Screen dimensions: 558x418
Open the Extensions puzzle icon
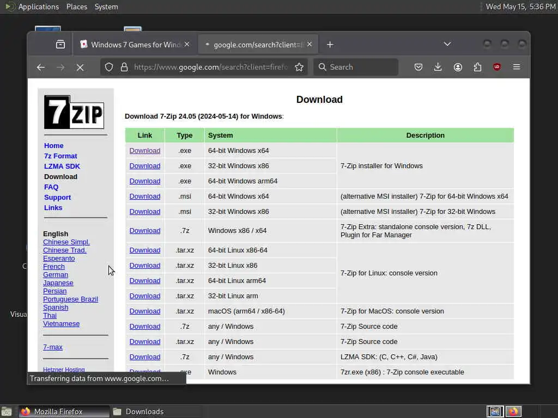[477, 67]
